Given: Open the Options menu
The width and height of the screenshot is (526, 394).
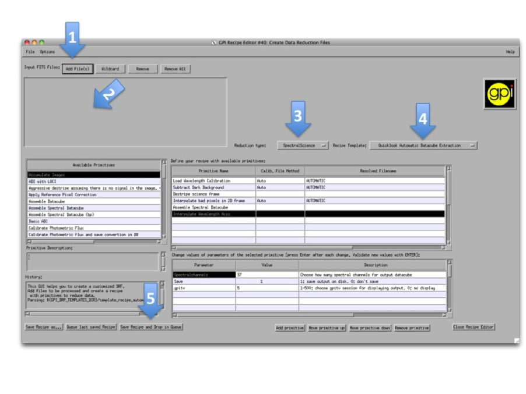Looking at the screenshot, I should click(47, 52).
